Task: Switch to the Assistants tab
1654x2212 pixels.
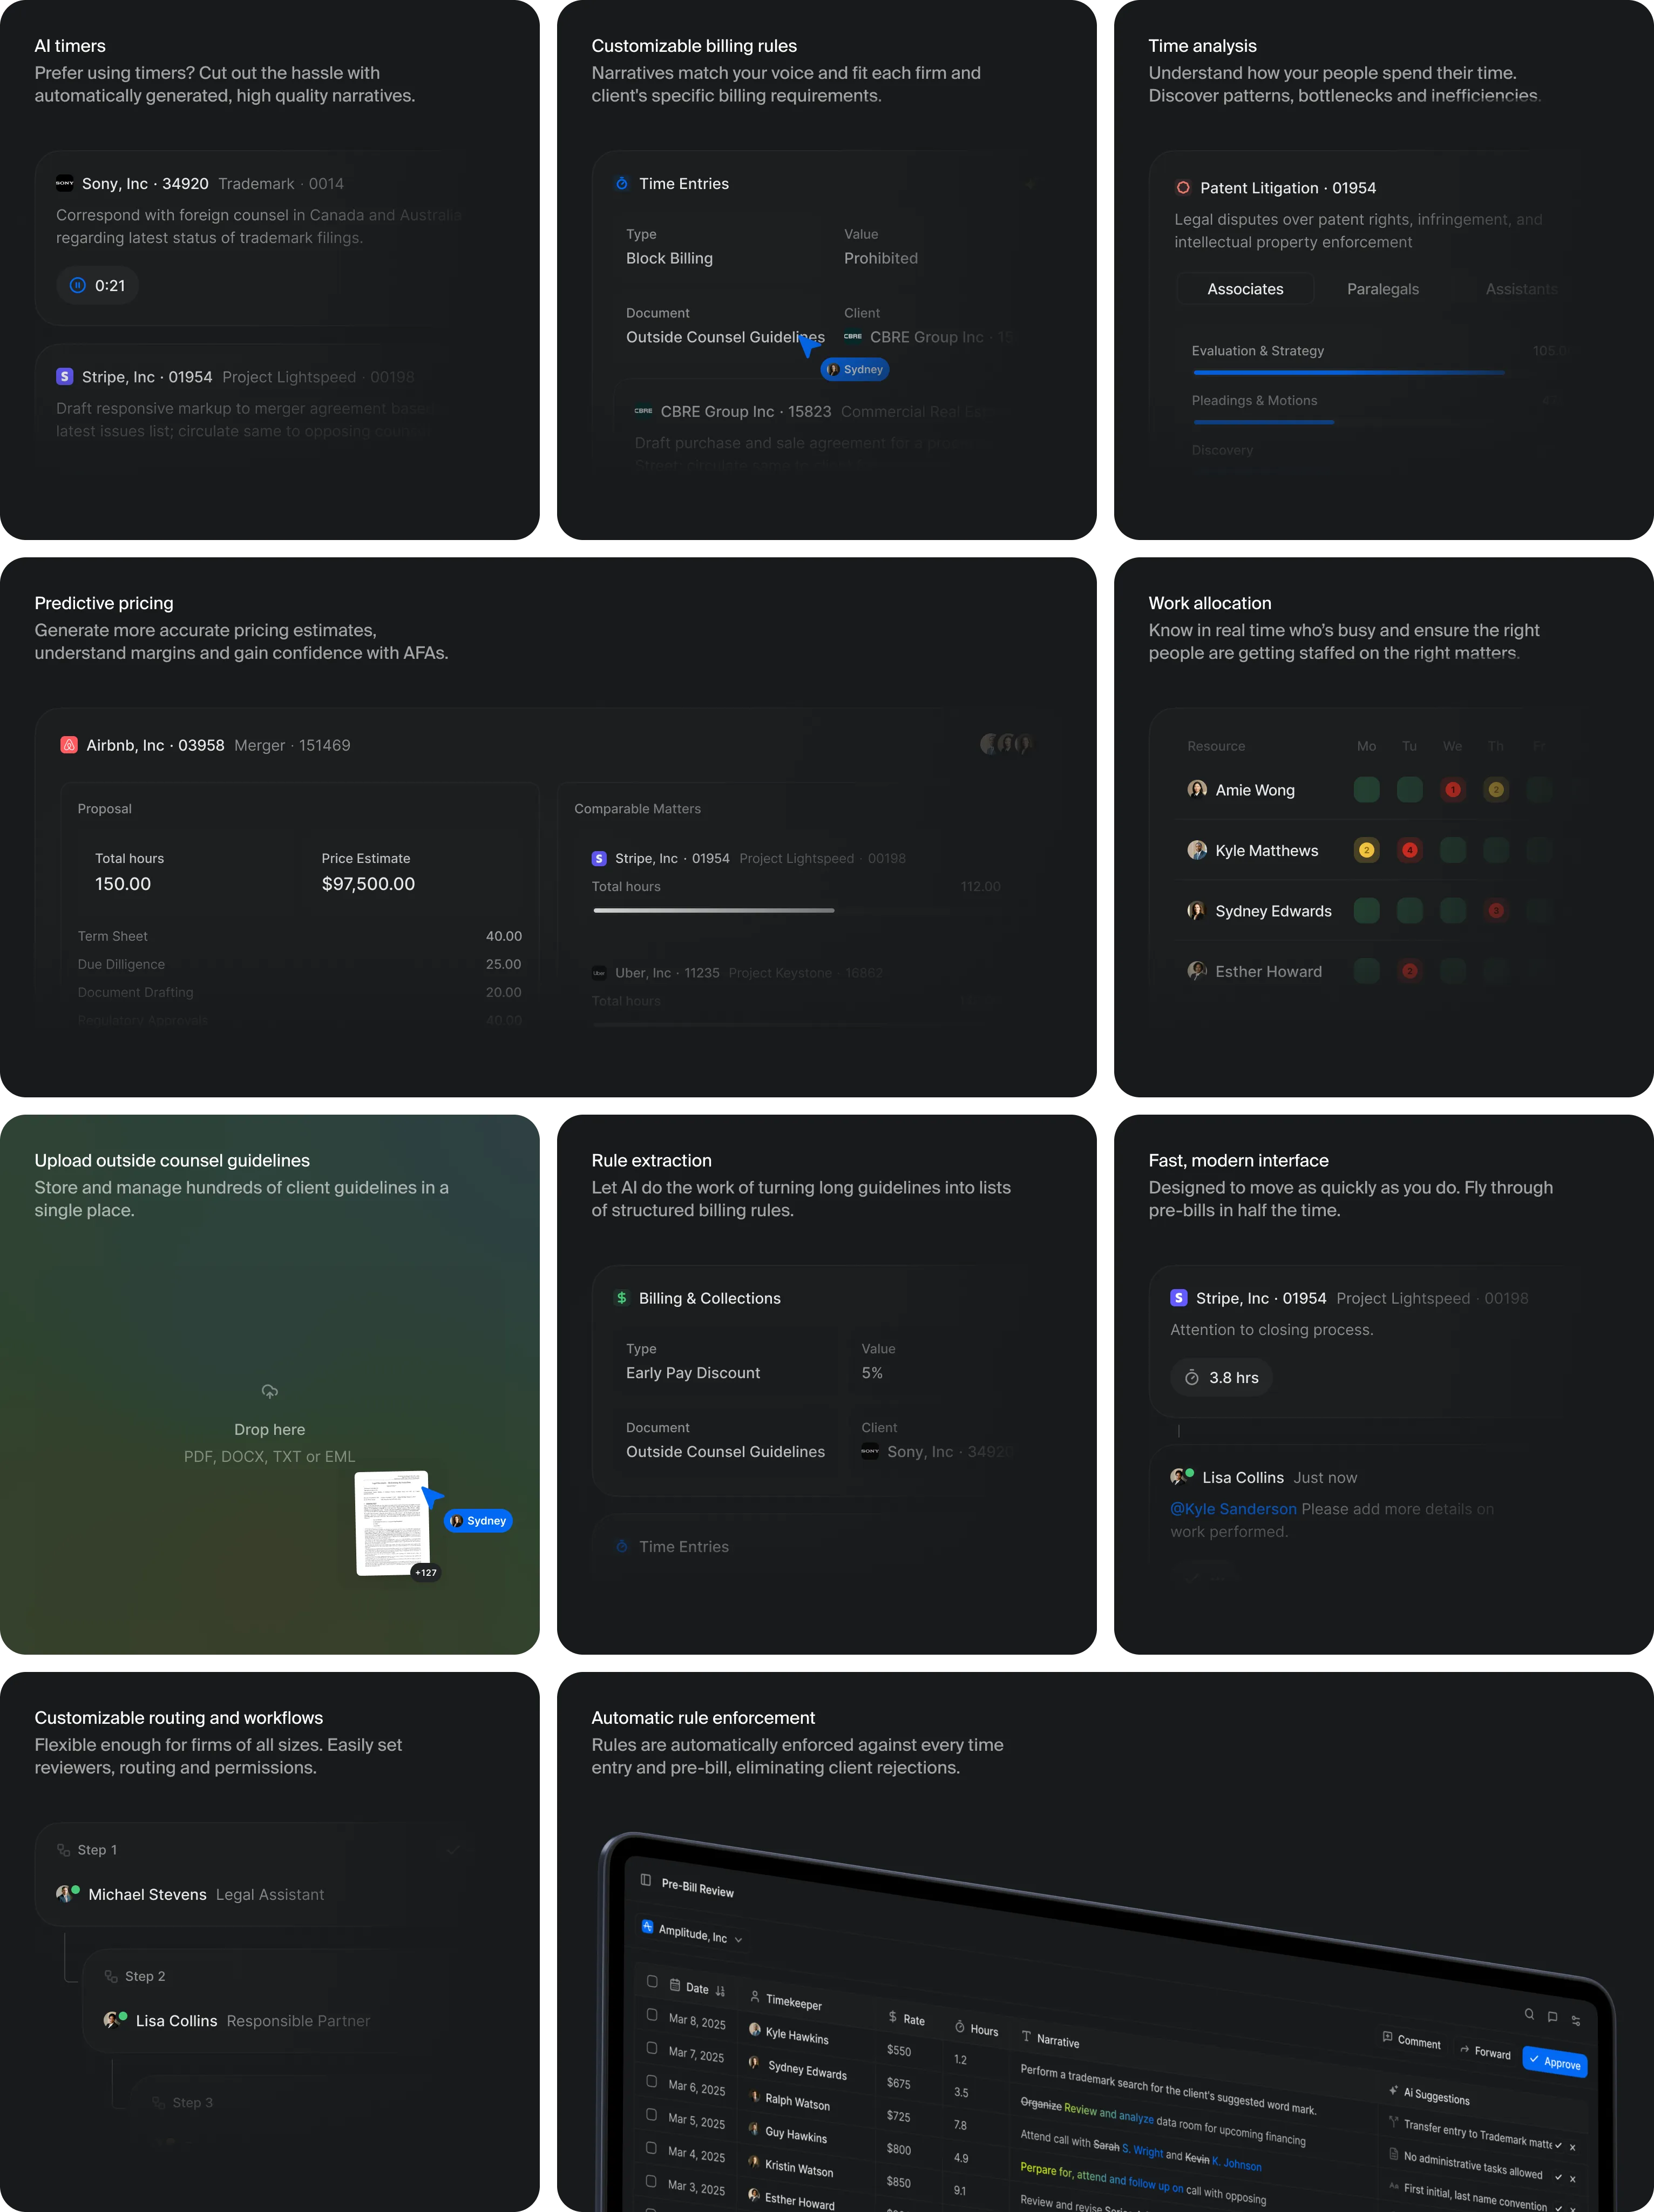Action: 1521,289
